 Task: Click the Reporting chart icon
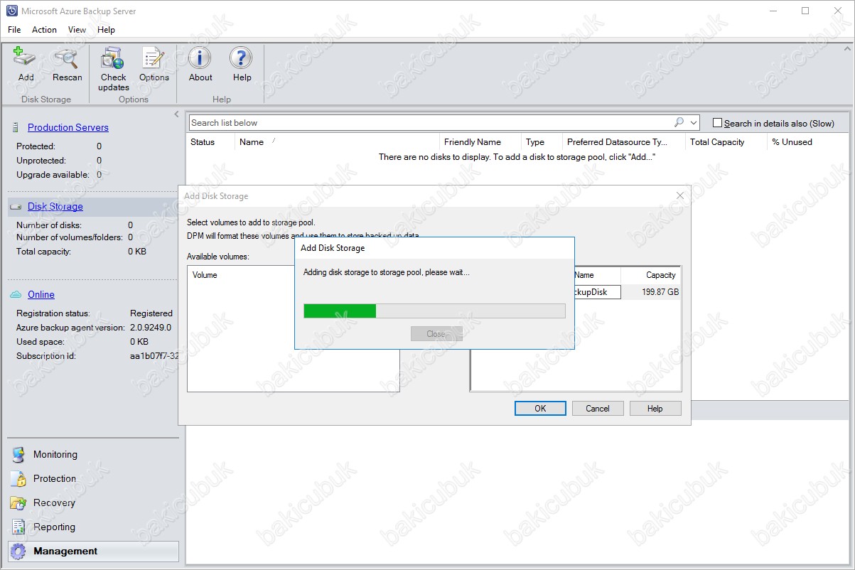pyautogui.click(x=18, y=527)
